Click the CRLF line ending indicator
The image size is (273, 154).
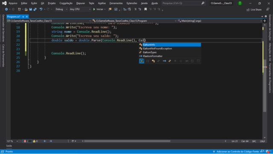[x=262, y=141]
